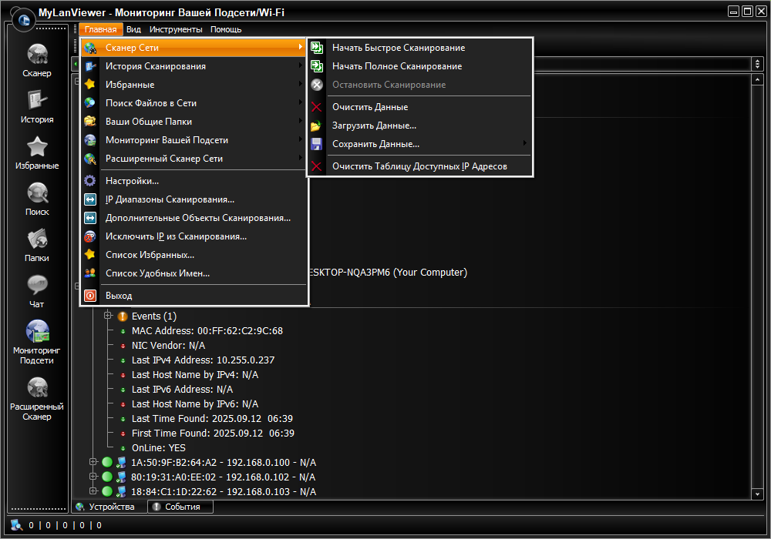Click the folder icon for Загрузить Данные
The width and height of the screenshot is (771, 539).
point(317,126)
